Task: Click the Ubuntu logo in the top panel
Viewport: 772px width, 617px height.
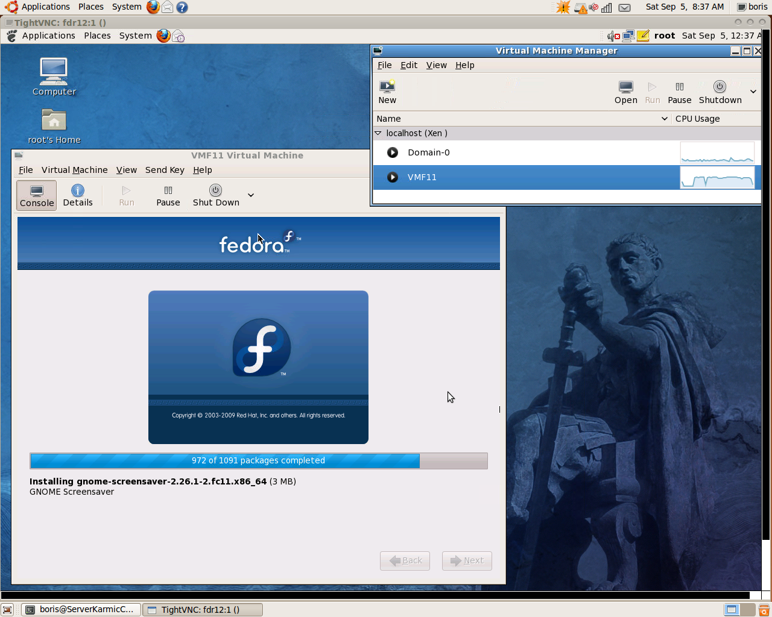Action: click(x=11, y=7)
